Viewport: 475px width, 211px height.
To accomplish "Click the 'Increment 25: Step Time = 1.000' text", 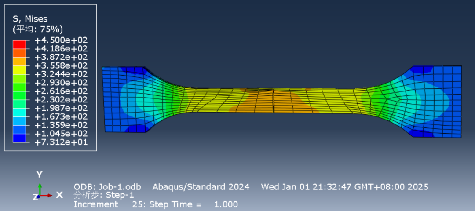I will [x=156, y=204].
